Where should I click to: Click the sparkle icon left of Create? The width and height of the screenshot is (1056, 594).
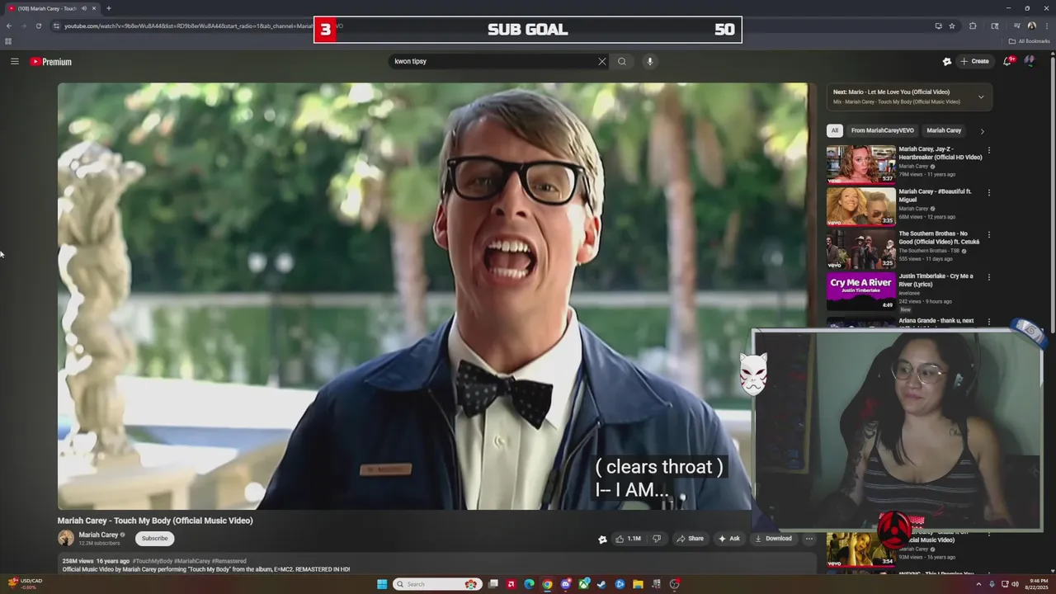click(x=947, y=61)
